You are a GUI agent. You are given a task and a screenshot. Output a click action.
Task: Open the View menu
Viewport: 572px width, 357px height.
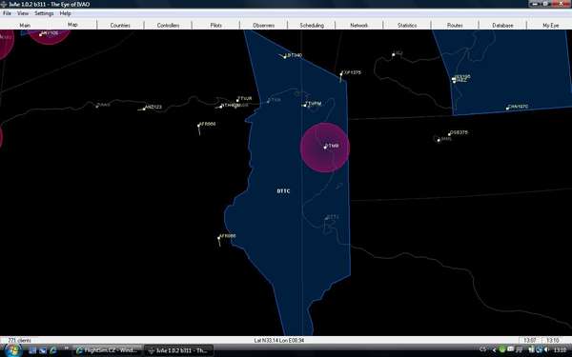click(x=23, y=13)
